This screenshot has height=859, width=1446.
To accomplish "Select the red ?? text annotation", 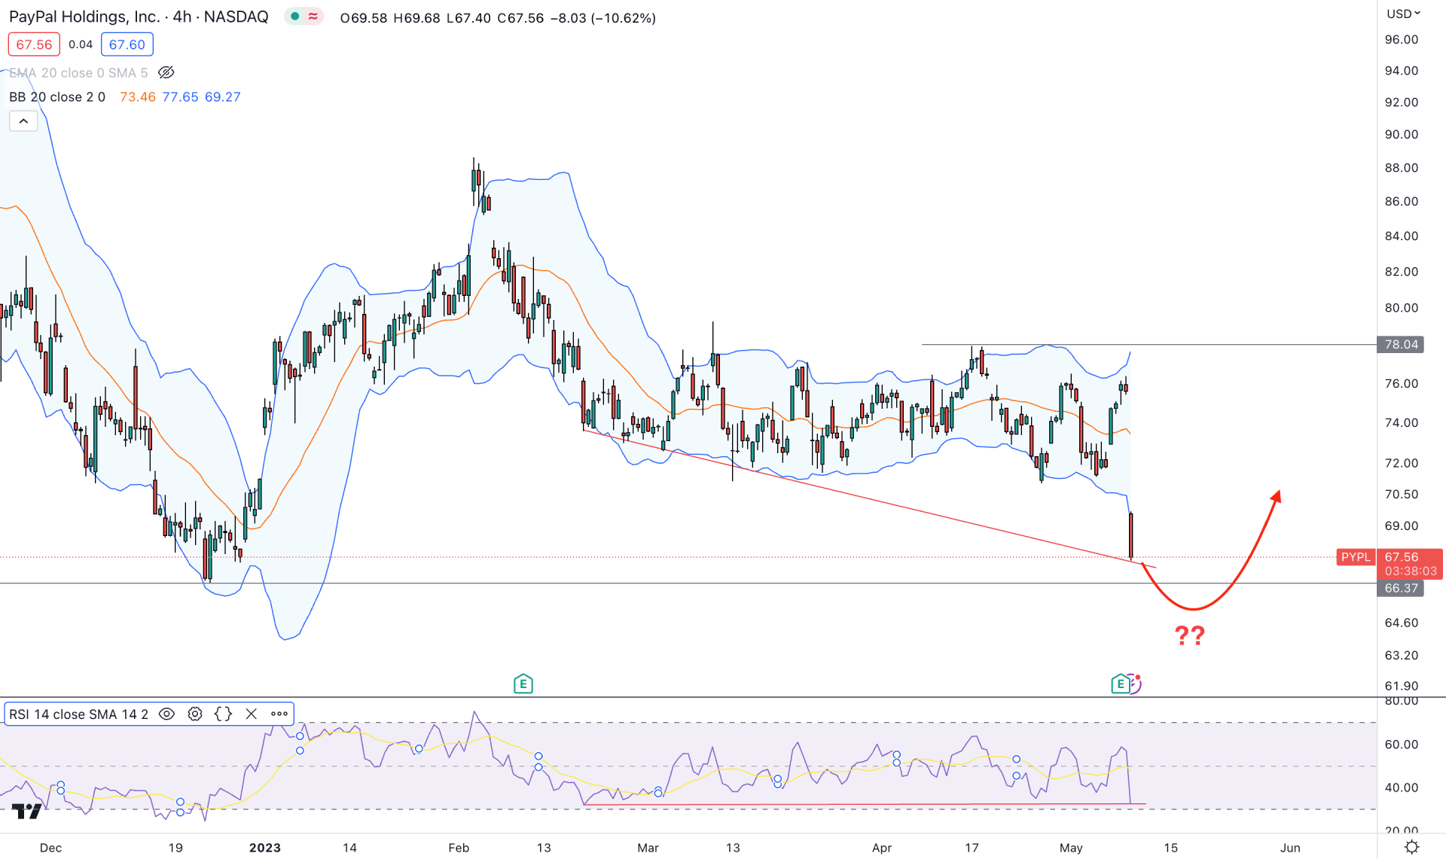I will coord(1190,635).
